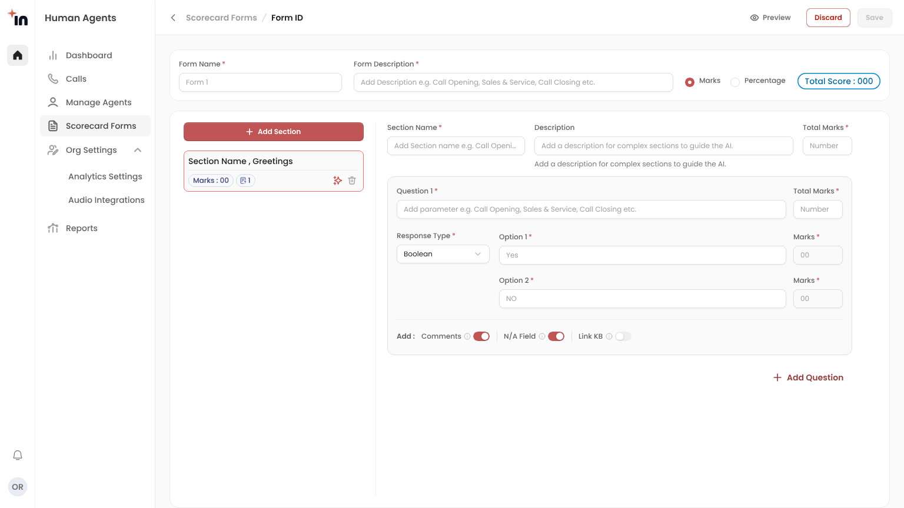The height and width of the screenshot is (508, 904).
Task: Open Analytics Settings submenu item
Action: 105,176
